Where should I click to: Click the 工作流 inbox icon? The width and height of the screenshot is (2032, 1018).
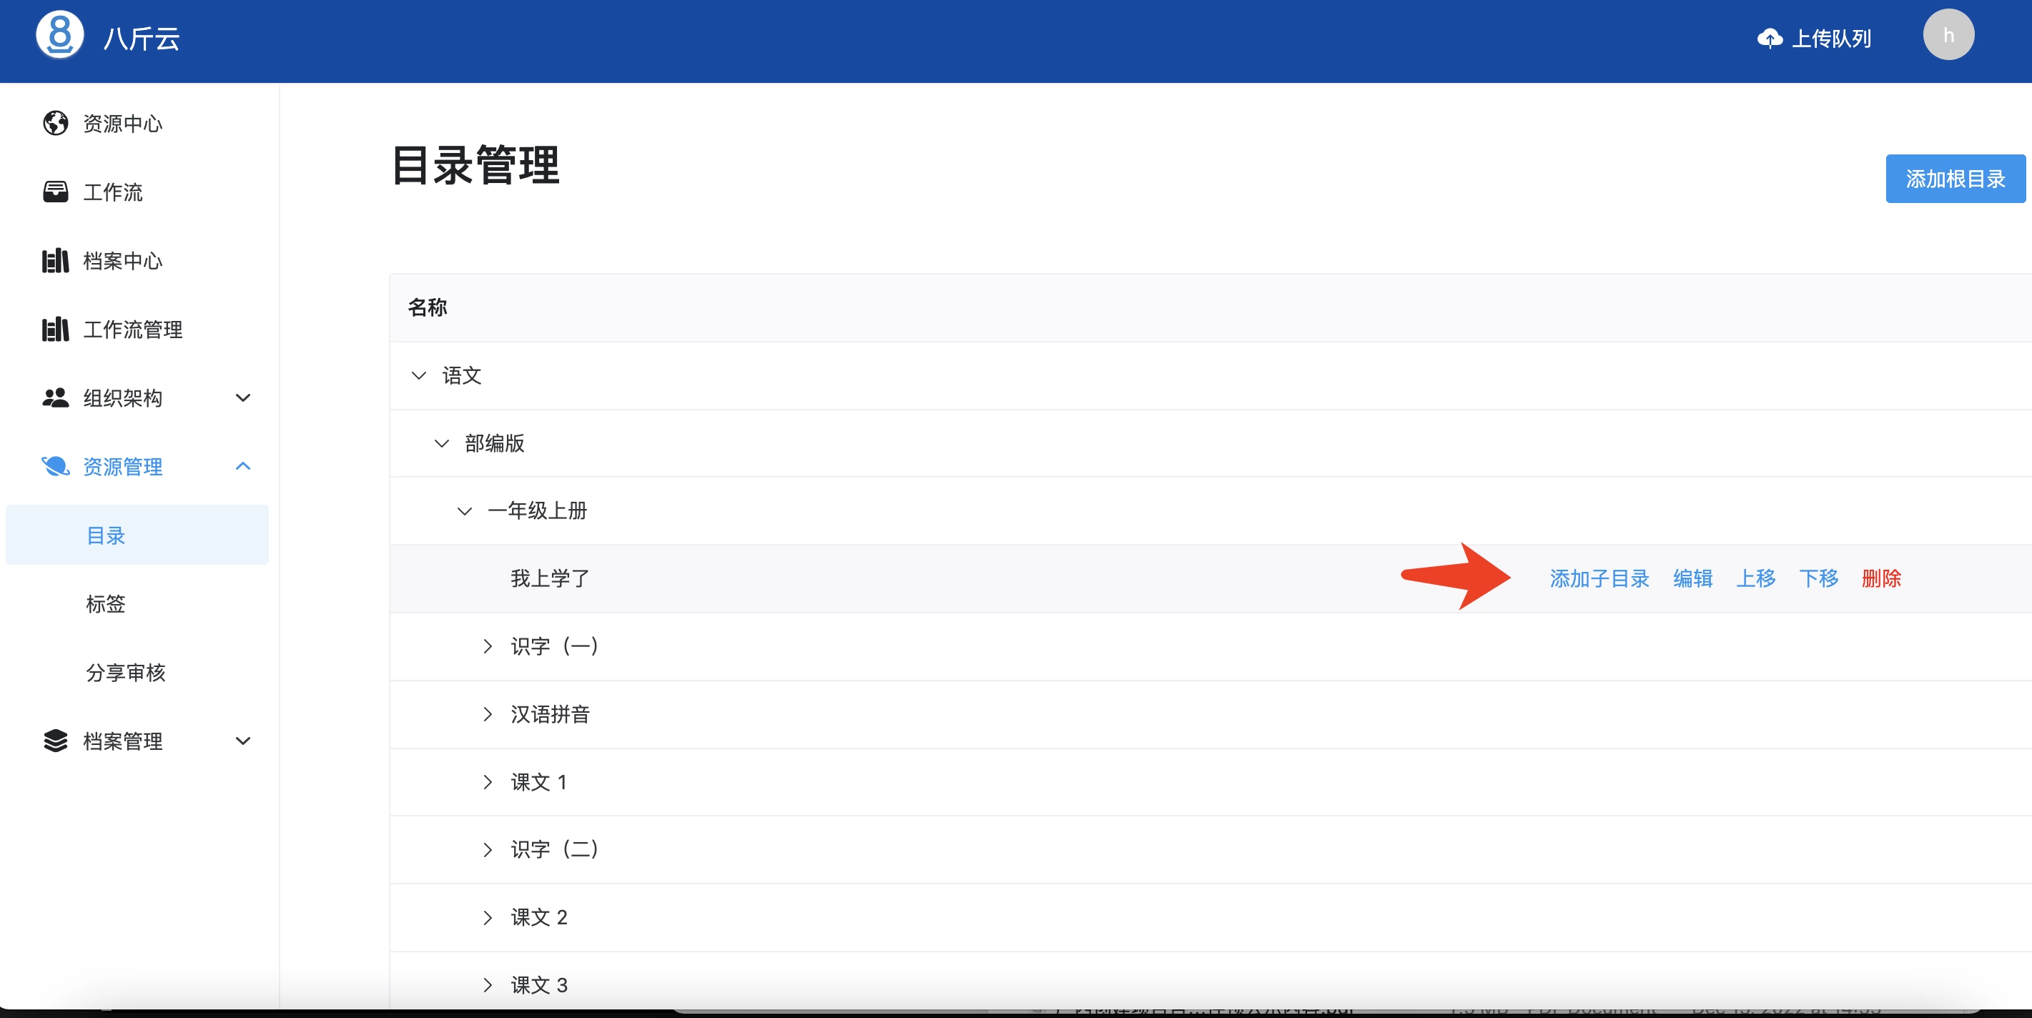[x=55, y=192]
